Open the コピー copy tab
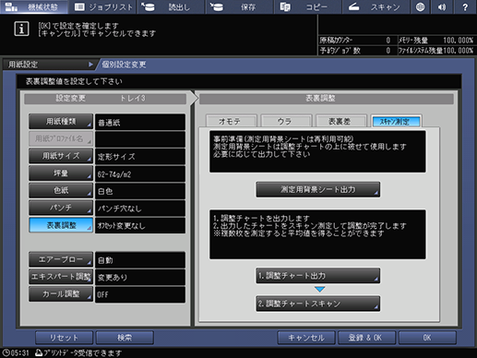This screenshot has width=477, height=358. [307, 6]
